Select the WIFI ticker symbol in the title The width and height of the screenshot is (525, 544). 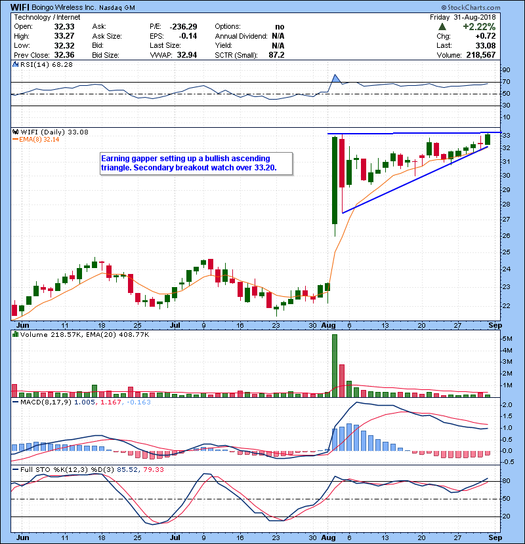coord(20,7)
